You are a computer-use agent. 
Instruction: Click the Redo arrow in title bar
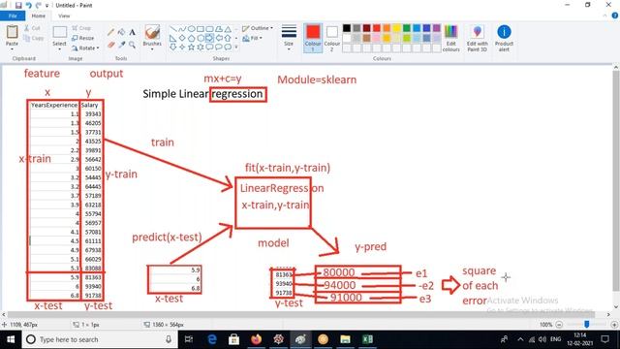pyautogui.click(x=39, y=5)
